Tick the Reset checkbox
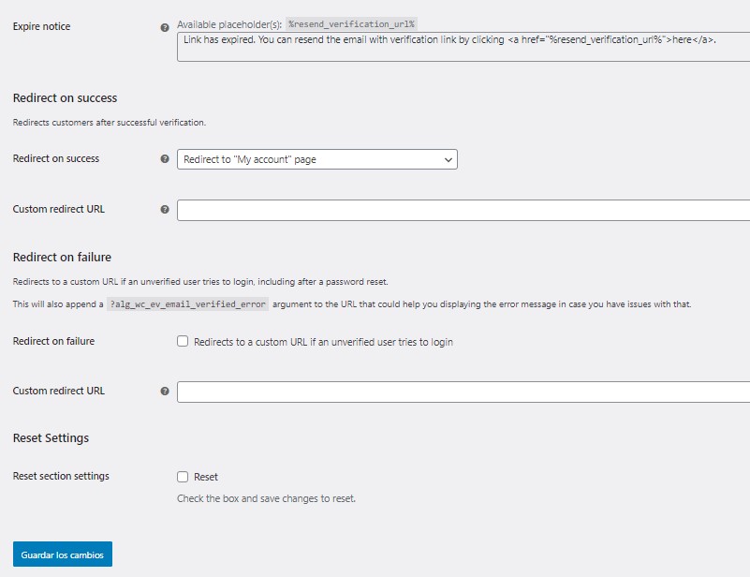 point(184,477)
